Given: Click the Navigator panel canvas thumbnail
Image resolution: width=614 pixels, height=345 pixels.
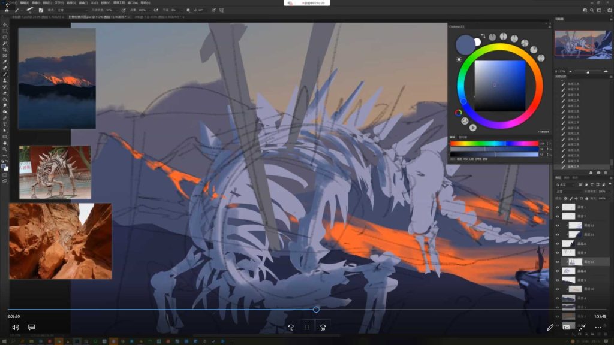Looking at the screenshot, I should point(583,44).
